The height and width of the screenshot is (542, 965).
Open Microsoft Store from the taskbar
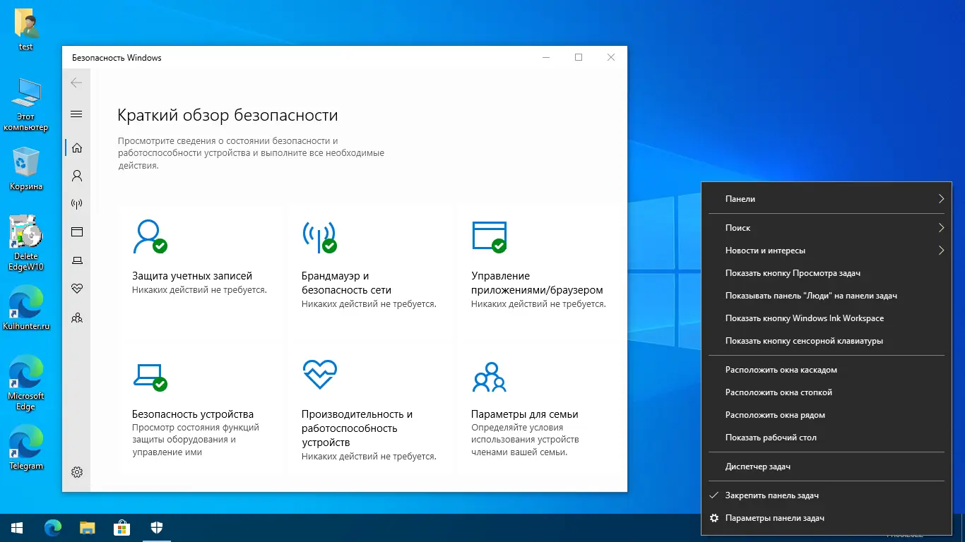(x=122, y=527)
